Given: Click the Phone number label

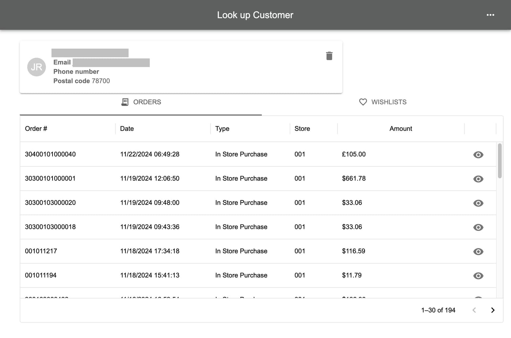Looking at the screenshot, I should coord(76,71).
